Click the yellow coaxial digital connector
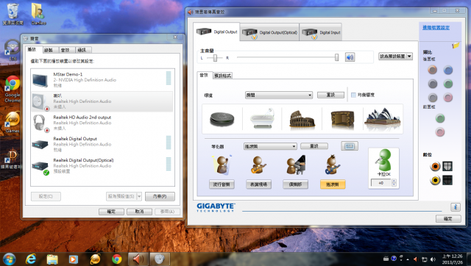Screen dimensions: 471x266 pos(435,180)
